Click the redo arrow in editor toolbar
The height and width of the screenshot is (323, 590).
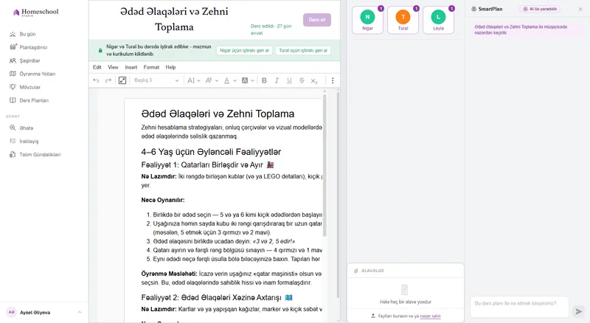click(x=108, y=80)
